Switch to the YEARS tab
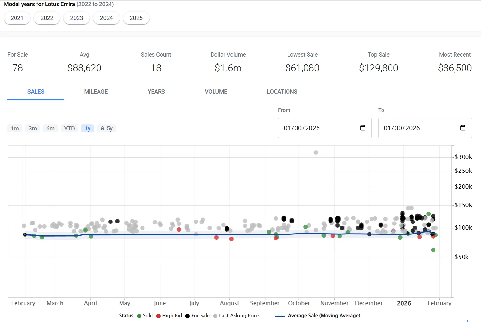The width and height of the screenshot is (481, 322). coord(156,92)
